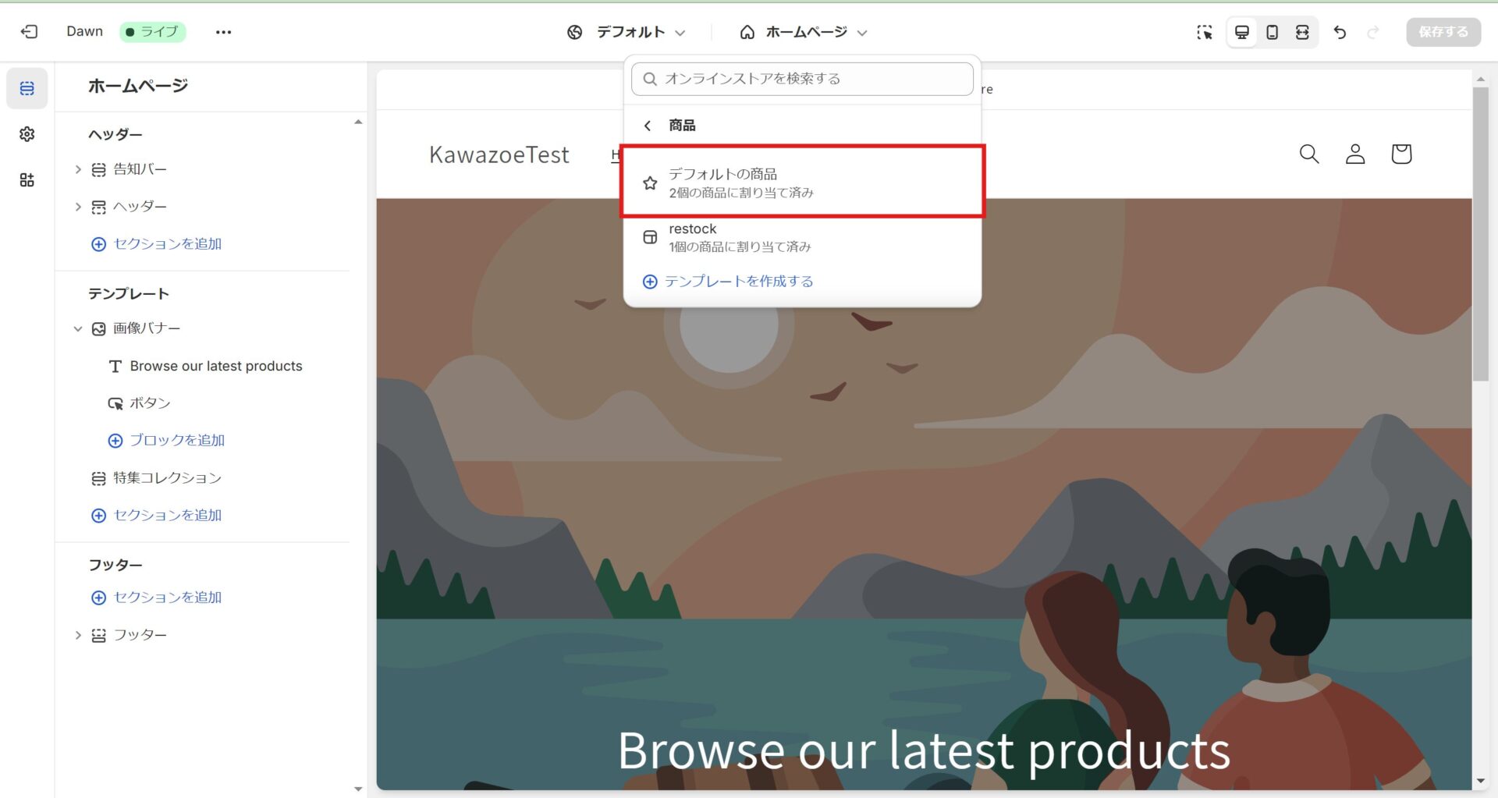Select the デフォルトの商品 template
Image resolution: width=1498 pixels, height=798 pixels.
point(802,182)
